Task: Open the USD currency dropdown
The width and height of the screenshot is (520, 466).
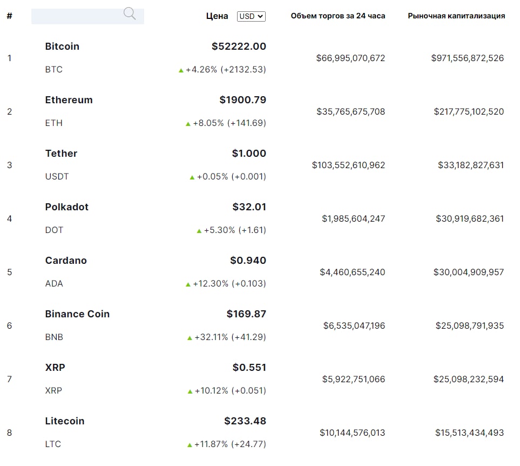Action: [x=251, y=16]
